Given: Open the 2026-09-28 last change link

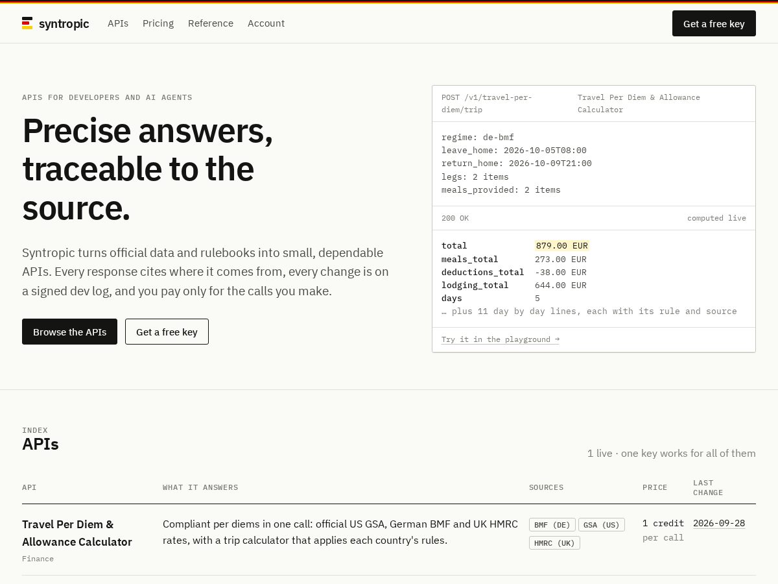Looking at the screenshot, I should point(719,523).
